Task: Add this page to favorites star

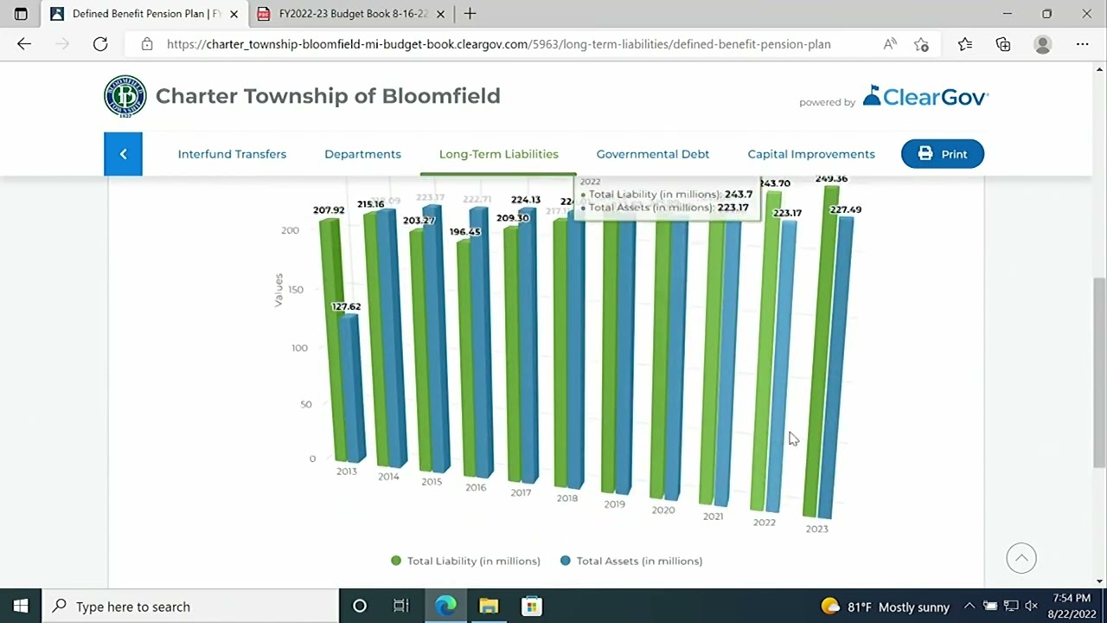Action: click(x=921, y=44)
